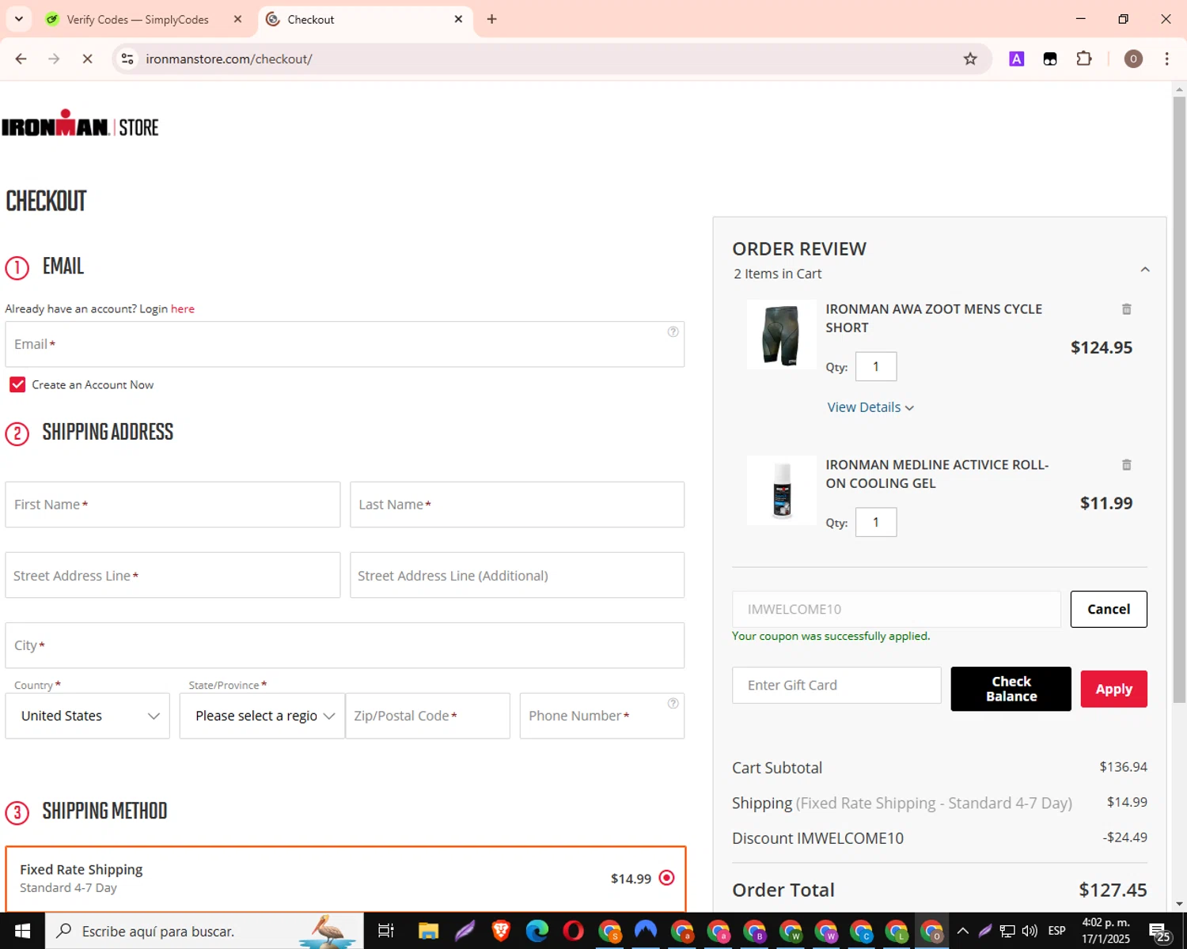Click the cycle short product thumbnail
1187x949 pixels.
(782, 335)
